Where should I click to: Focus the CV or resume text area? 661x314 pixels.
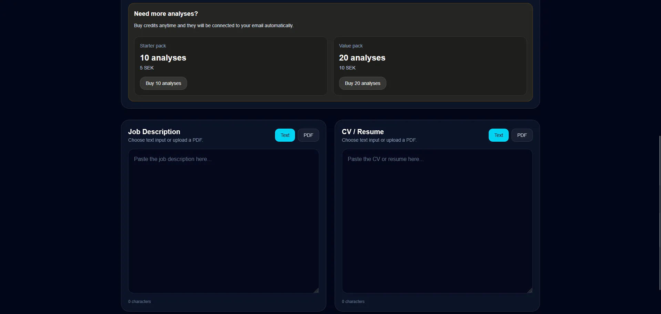437,221
